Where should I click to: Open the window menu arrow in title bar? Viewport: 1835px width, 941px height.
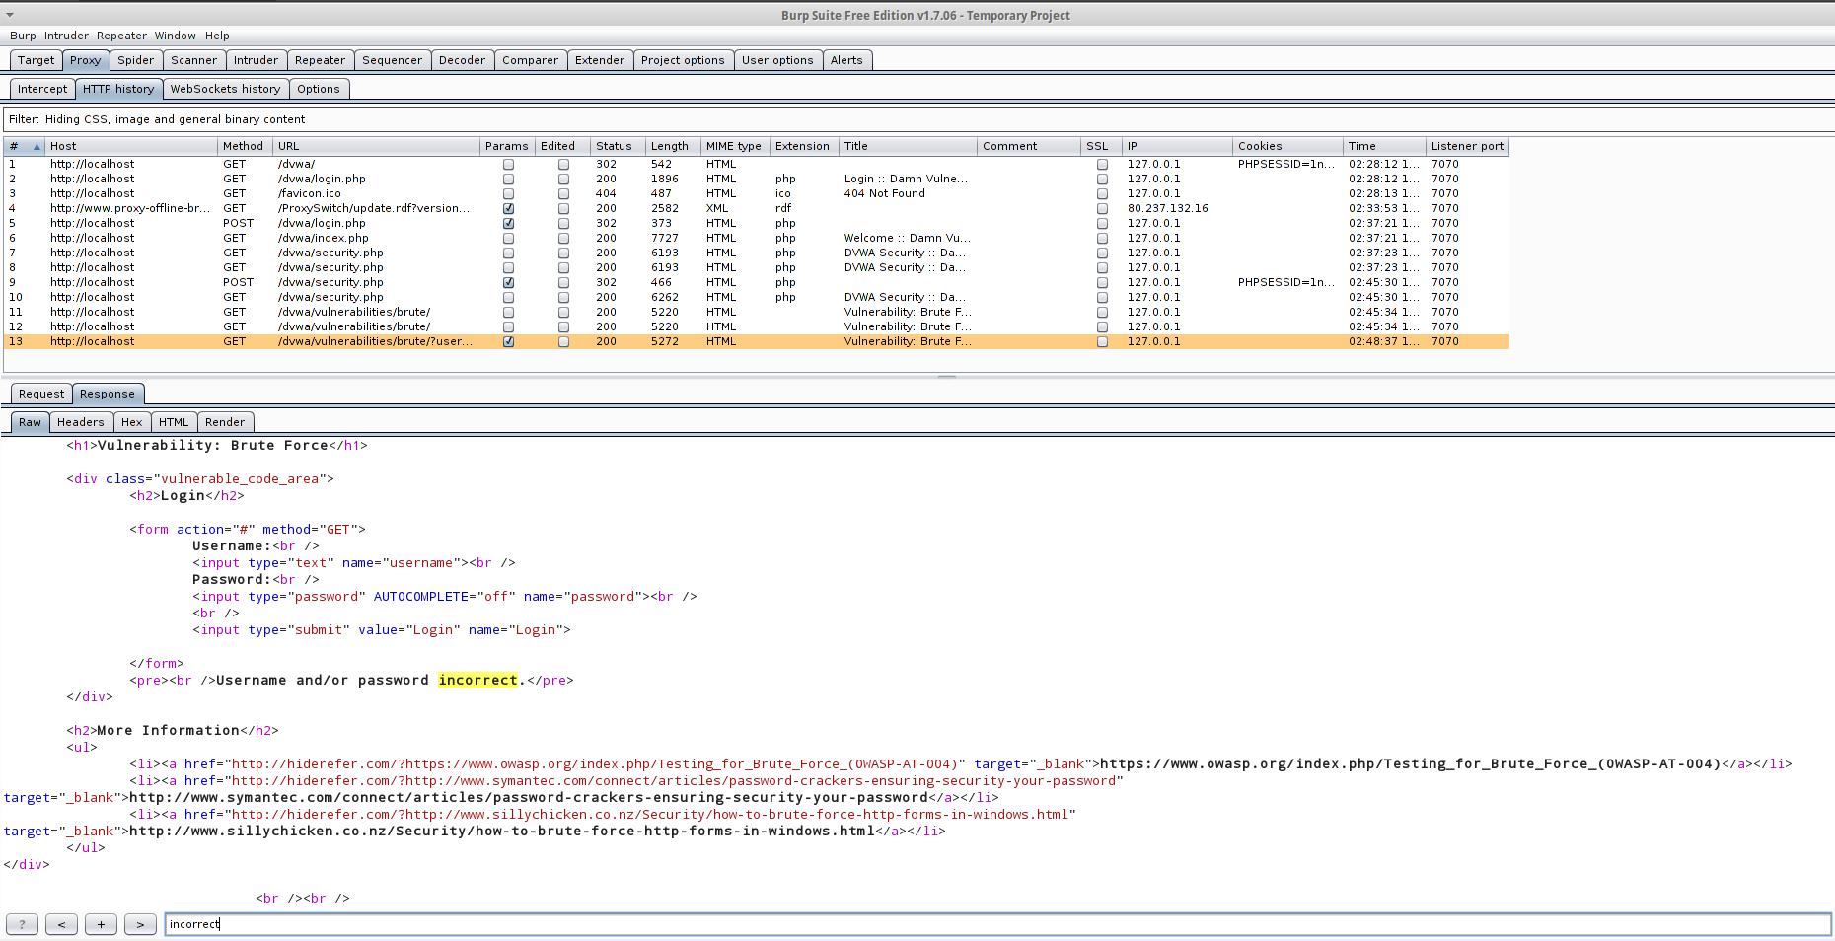[x=10, y=15]
